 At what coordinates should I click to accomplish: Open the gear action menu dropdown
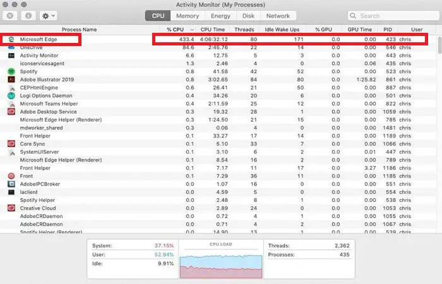(49, 16)
